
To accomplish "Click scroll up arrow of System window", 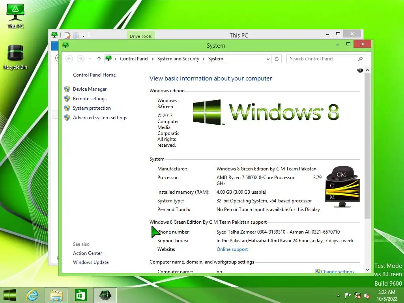I will pyautogui.click(x=368, y=70).
